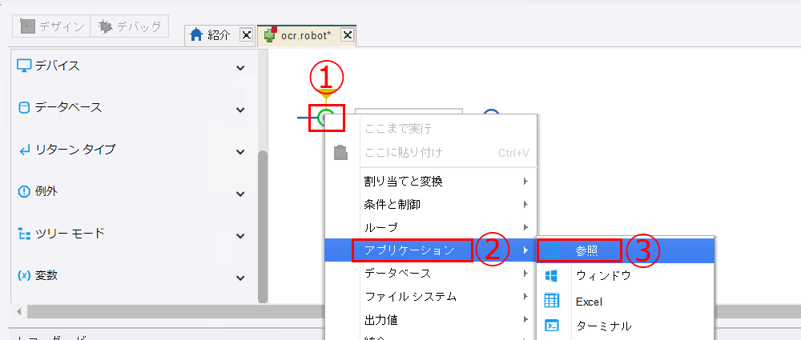Click the terminal icon beside ターミナル
Image resolution: width=801 pixels, height=340 pixels.
click(551, 326)
